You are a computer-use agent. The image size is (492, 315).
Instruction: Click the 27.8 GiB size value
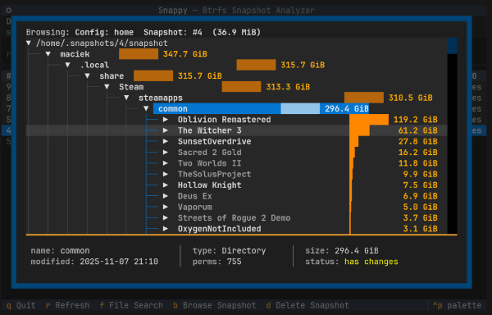pyautogui.click(x=418, y=141)
